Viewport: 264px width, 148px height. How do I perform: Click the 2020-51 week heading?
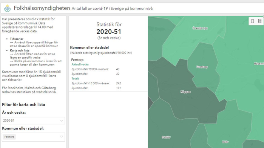tap(109, 32)
